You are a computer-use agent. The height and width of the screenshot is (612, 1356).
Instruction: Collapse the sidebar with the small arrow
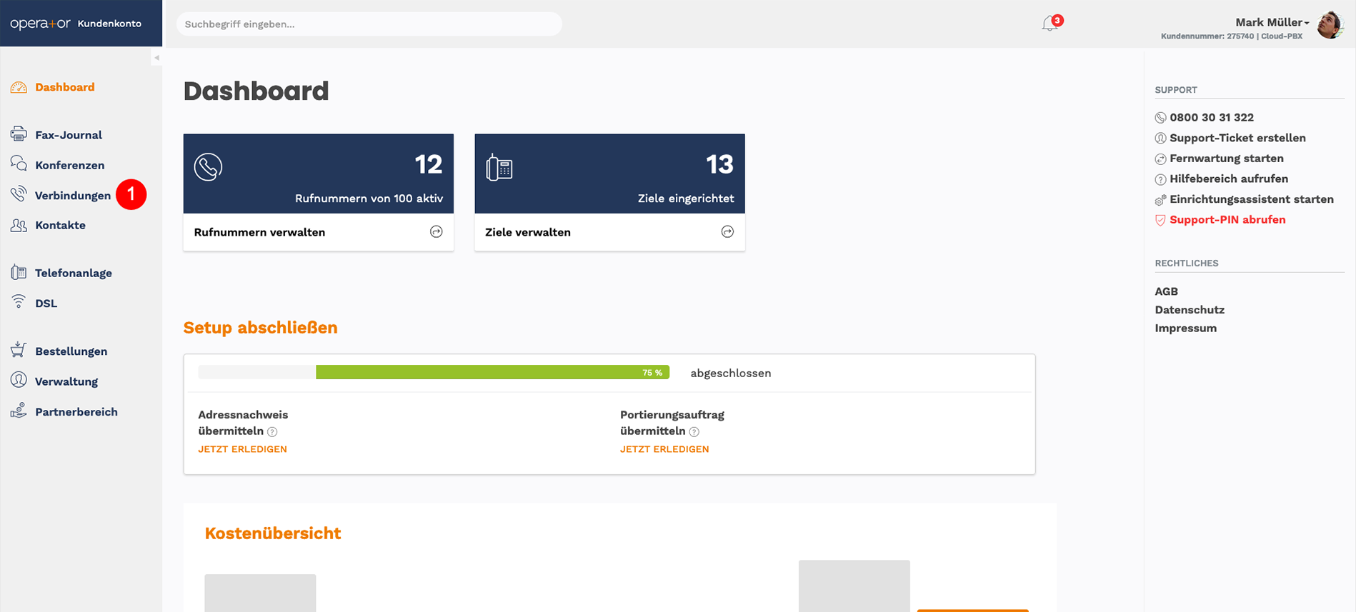(x=156, y=58)
